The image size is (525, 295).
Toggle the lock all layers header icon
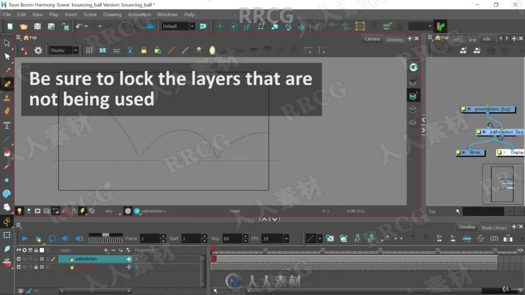point(36,250)
